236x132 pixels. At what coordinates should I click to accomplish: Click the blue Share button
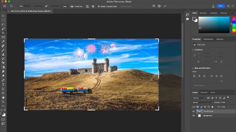[x=221, y=6]
